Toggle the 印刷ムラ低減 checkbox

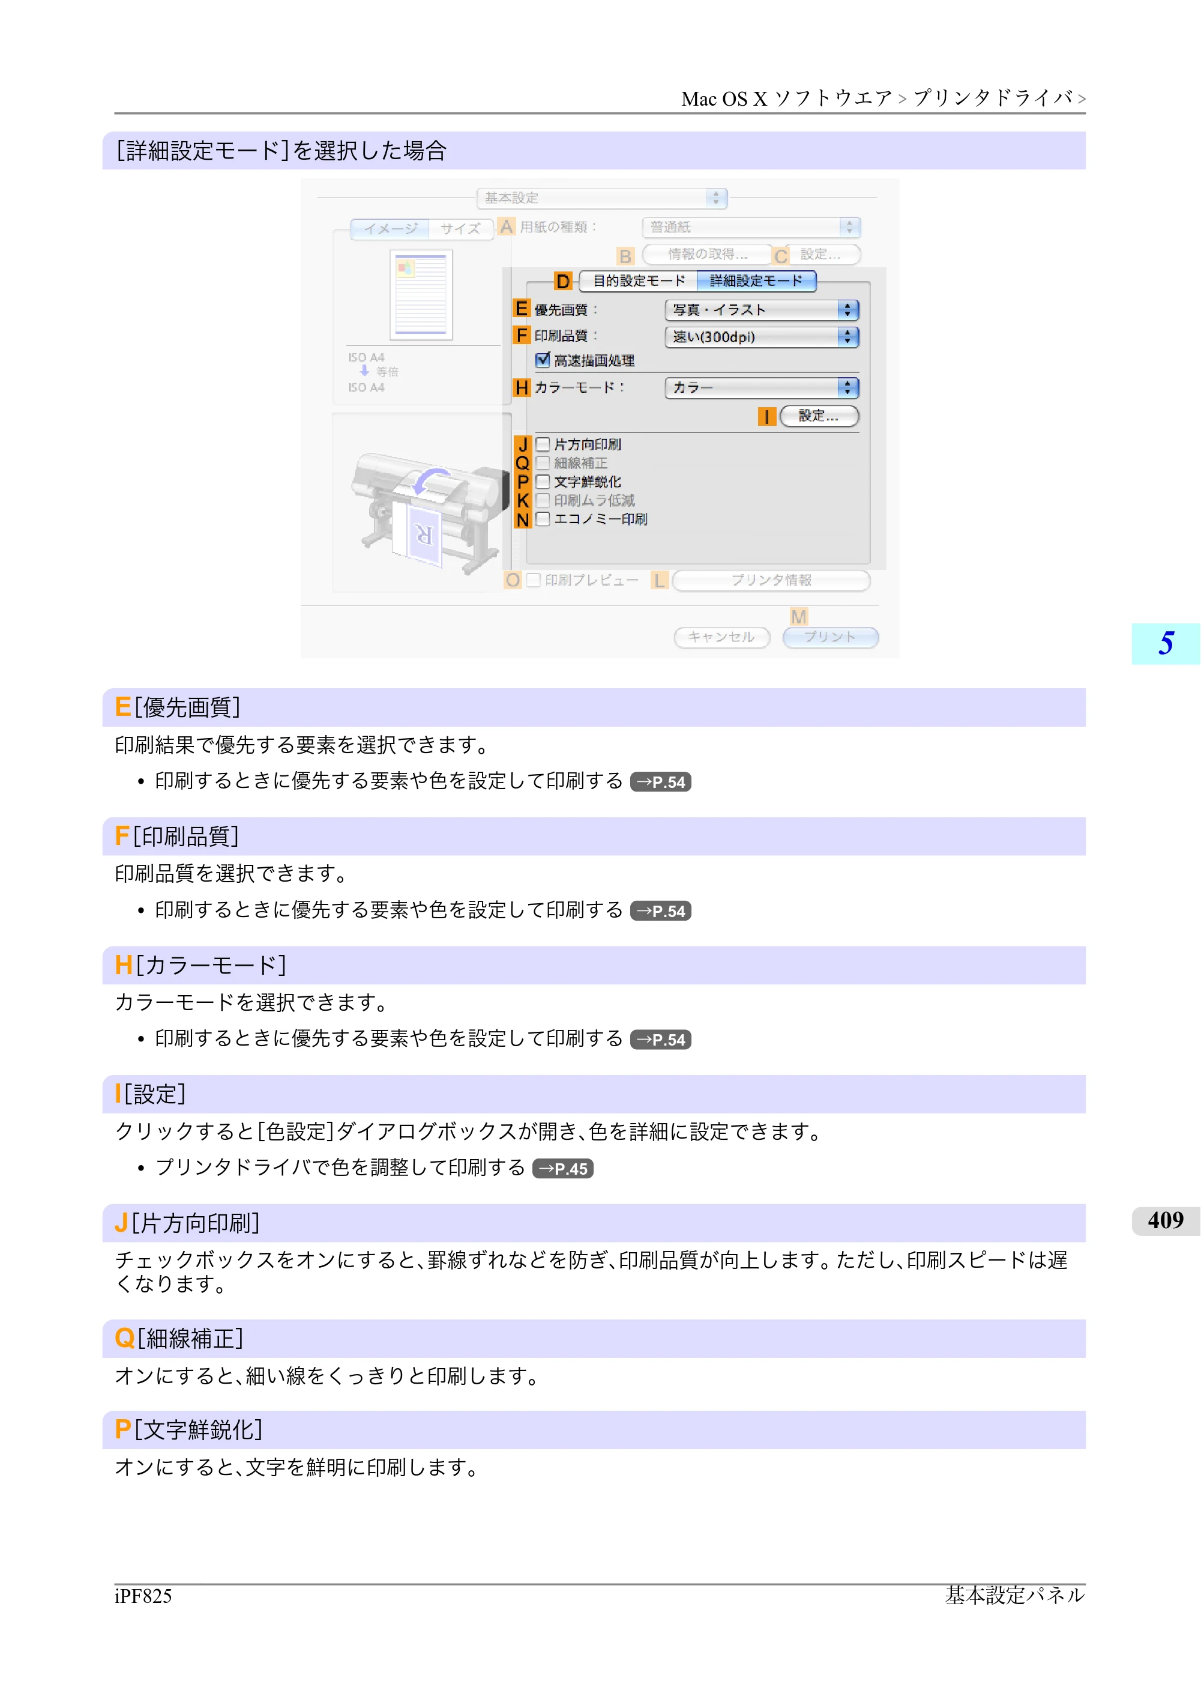543,500
